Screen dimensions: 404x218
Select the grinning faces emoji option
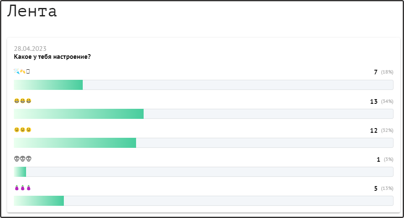click(x=23, y=101)
